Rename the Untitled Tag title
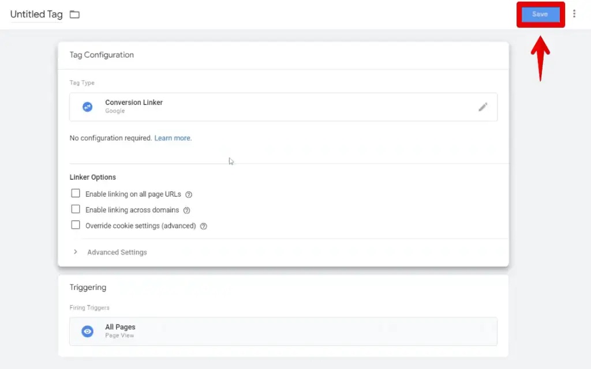Image resolution: width=591 pixels, height=369 pixels. (x=36, y=15)
